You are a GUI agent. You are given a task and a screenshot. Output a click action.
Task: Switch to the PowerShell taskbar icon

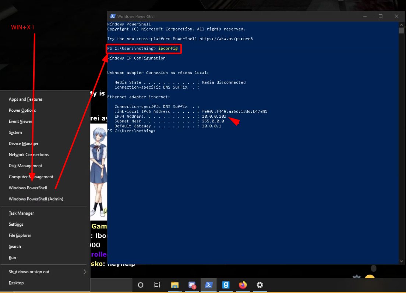(209, 285)
